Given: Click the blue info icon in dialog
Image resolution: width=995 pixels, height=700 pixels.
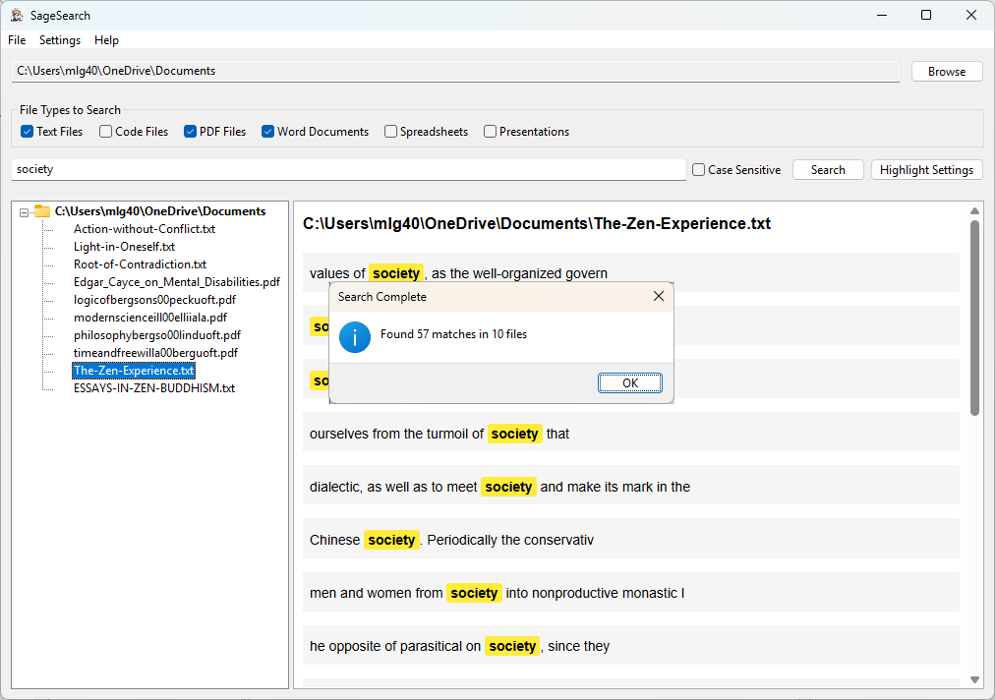Looking at the screenshot, I should tap(355, 337).
